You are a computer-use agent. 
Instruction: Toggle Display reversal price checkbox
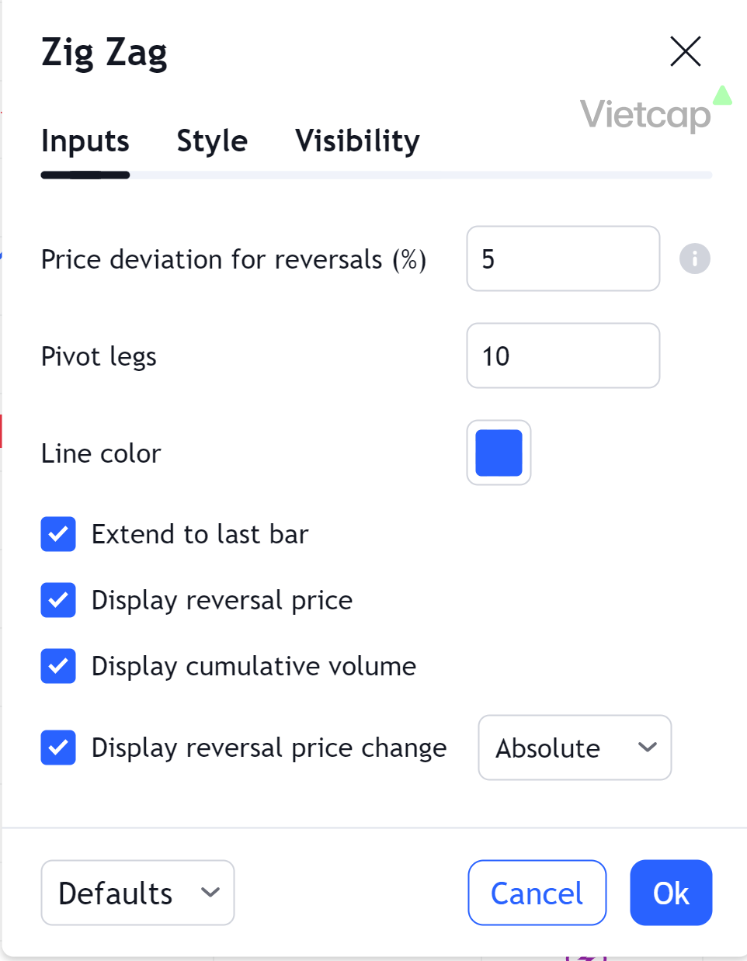pyautogui.click(x=58, y=600)
